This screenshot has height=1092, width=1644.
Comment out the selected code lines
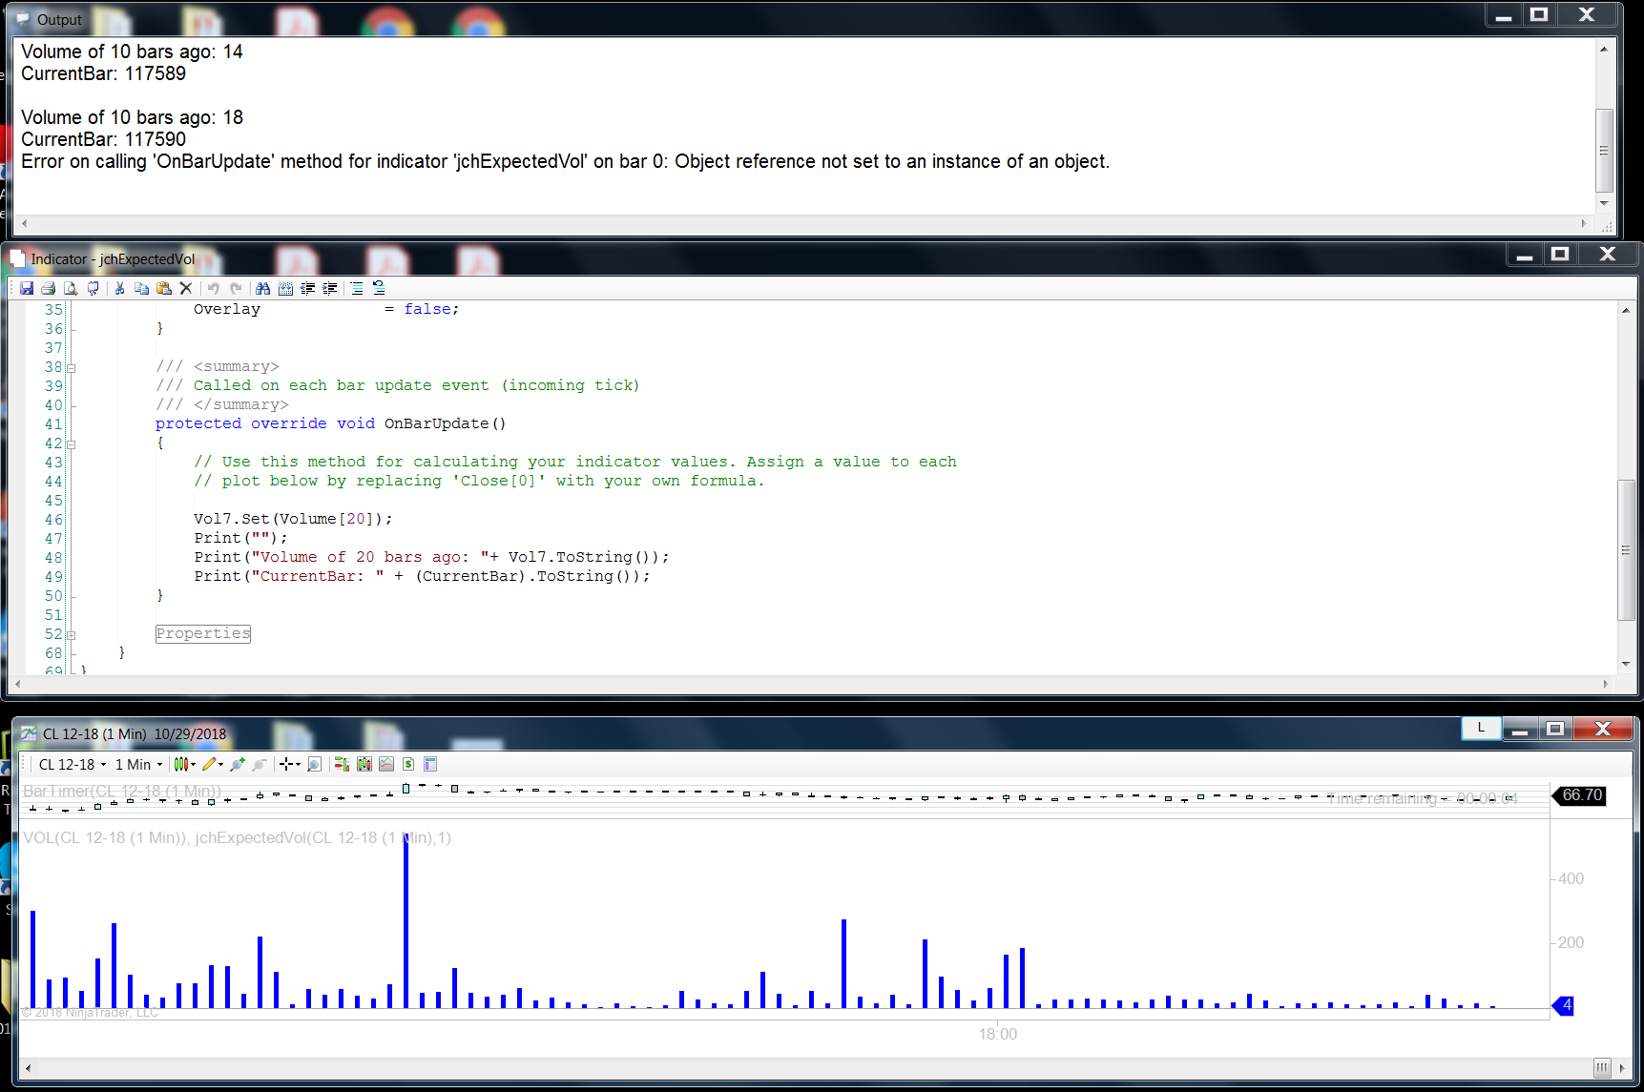coord(357,288)
